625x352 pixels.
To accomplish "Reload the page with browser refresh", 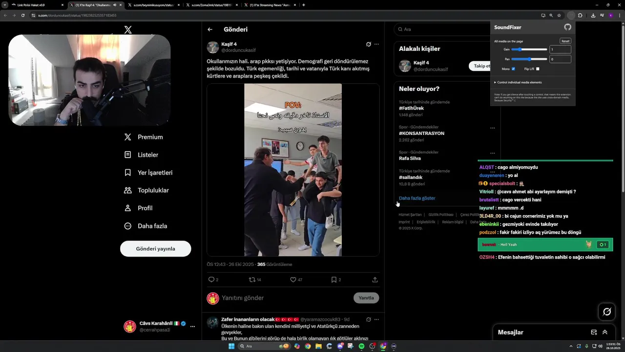I will 22,15.
